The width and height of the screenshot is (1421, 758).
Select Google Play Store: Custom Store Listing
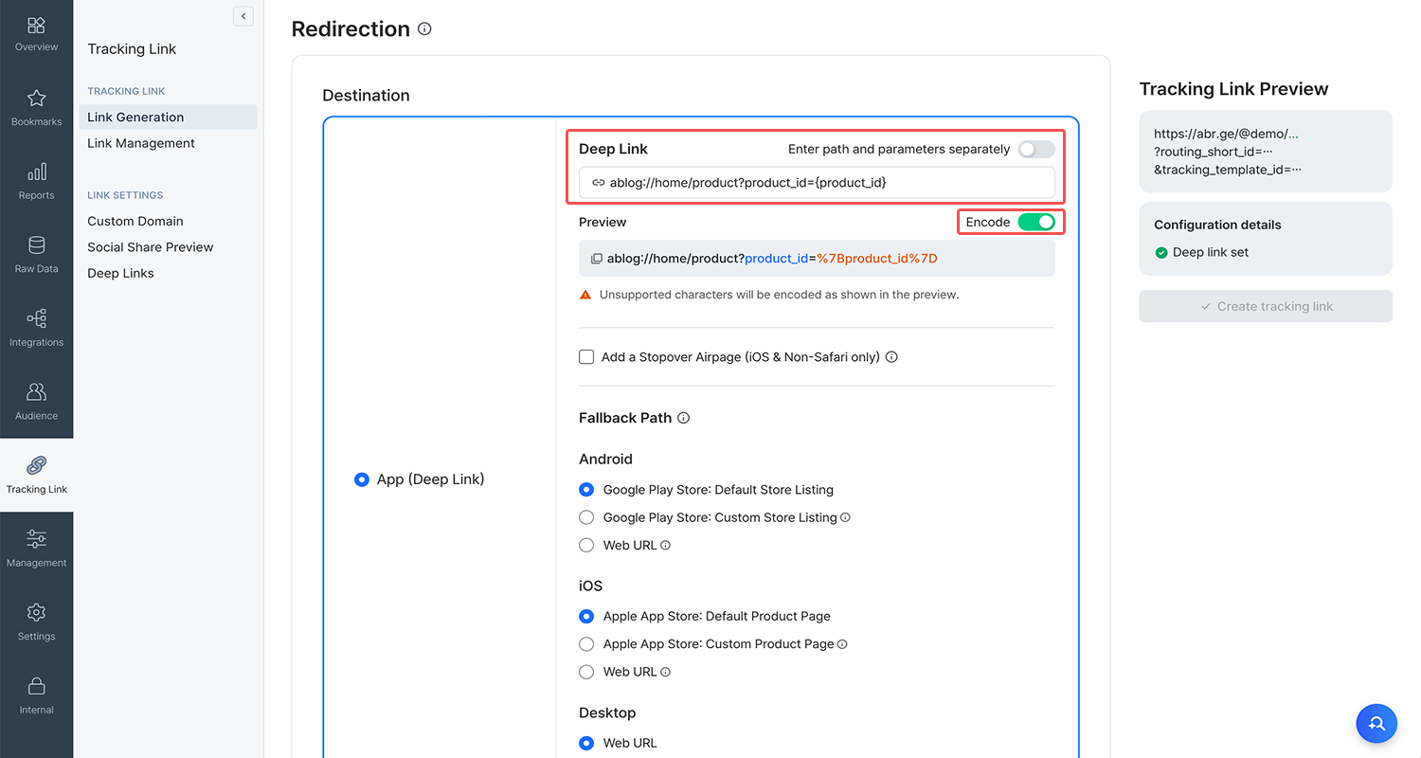coord(586,517)
